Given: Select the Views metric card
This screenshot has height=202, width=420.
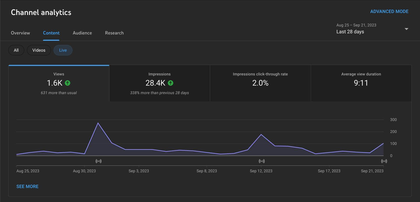Looking at the screenshot, I should 59,83.
